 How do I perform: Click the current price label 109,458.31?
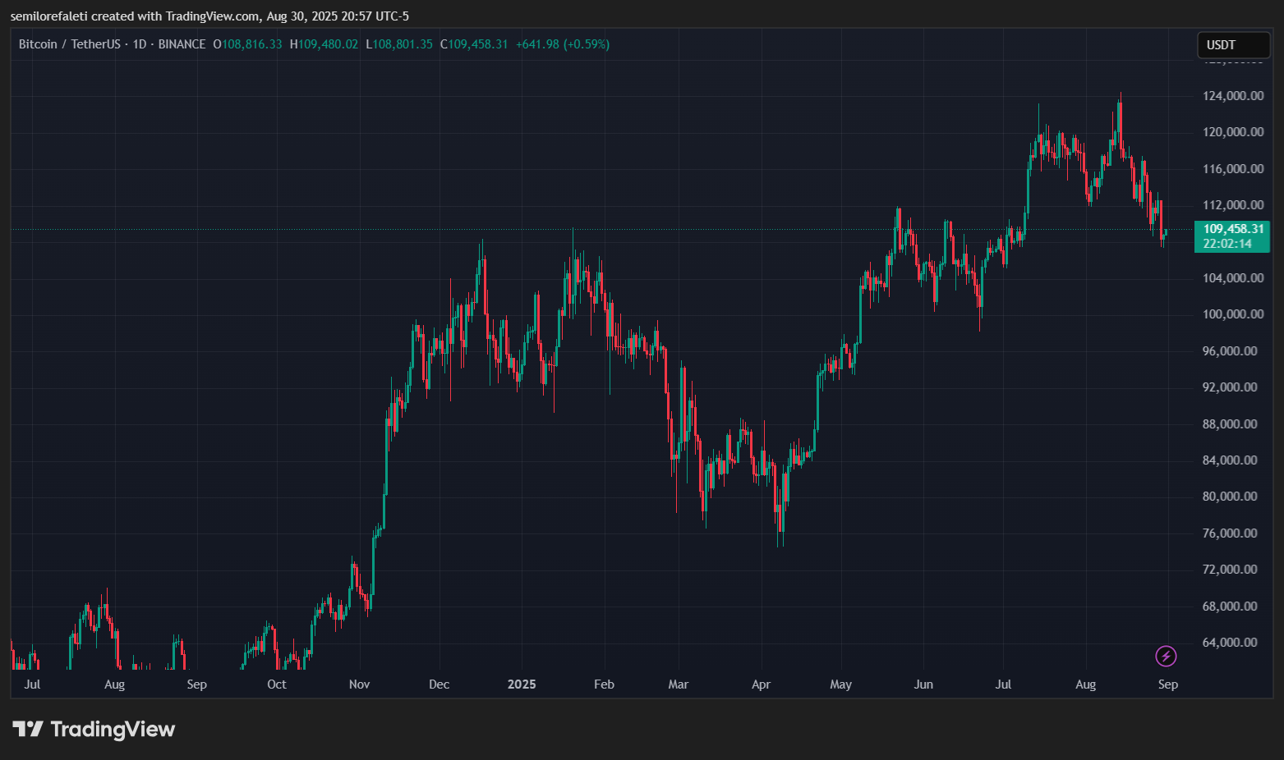click(1232, 230)
